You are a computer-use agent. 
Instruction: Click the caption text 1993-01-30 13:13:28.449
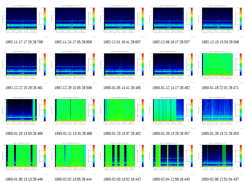pyautogui.click(x=24, y=179)
